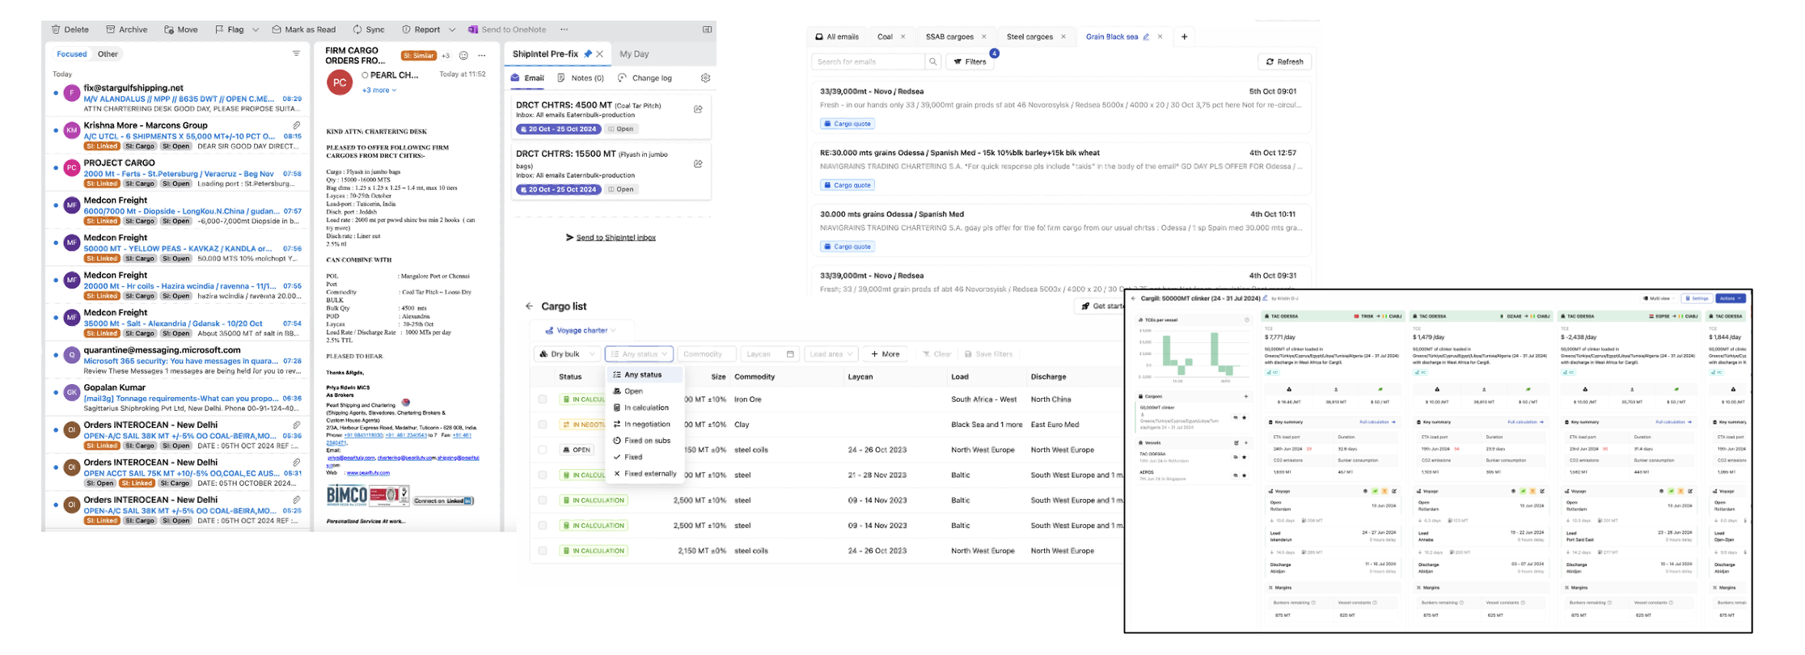Expand the Voyage charter dropdown

pyautogui.click(x=581, y=331)
